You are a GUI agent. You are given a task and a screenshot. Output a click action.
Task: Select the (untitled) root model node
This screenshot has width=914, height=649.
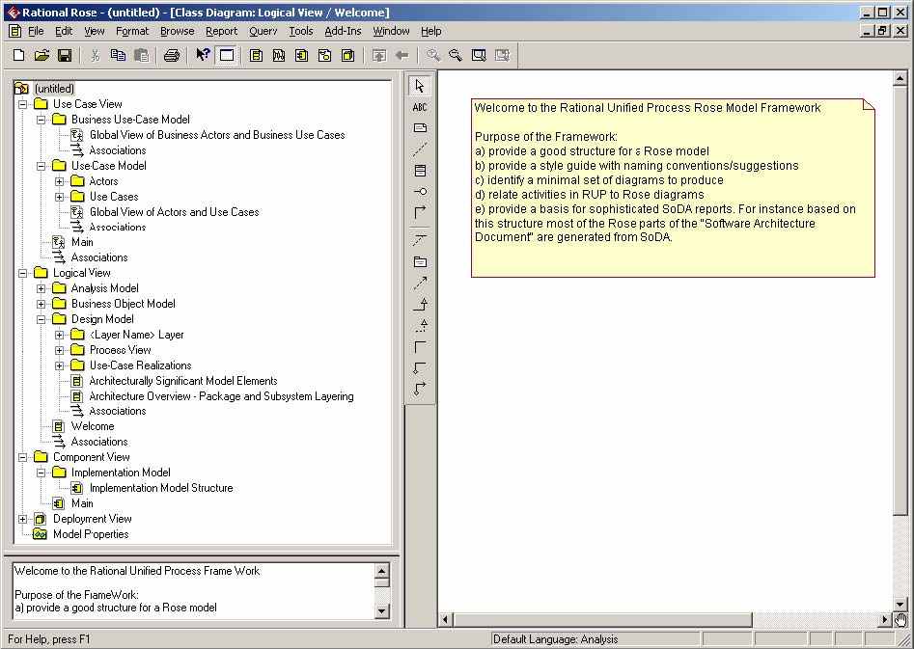(x=54, y=89)
